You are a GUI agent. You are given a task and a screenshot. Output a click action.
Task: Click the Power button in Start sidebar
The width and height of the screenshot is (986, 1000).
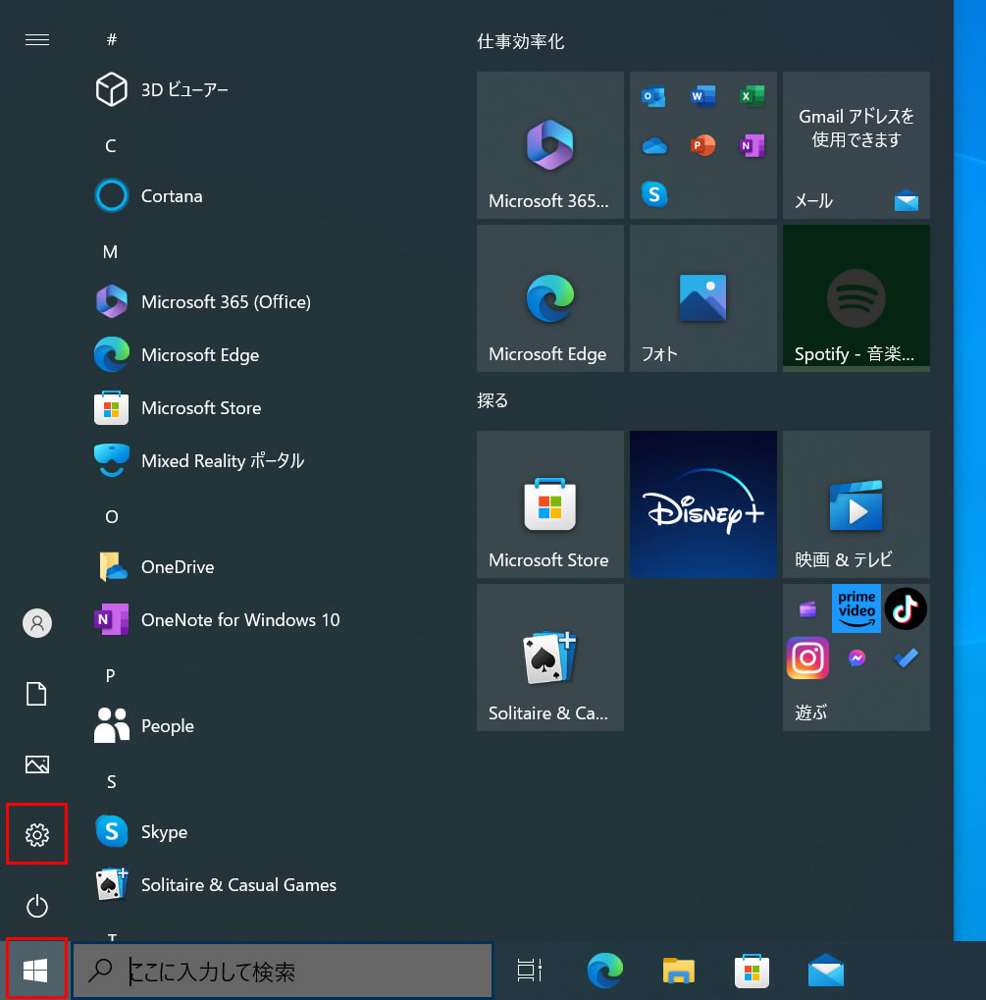(x=37, y=906)
